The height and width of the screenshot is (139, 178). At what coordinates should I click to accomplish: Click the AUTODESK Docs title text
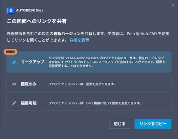[29, 11]
